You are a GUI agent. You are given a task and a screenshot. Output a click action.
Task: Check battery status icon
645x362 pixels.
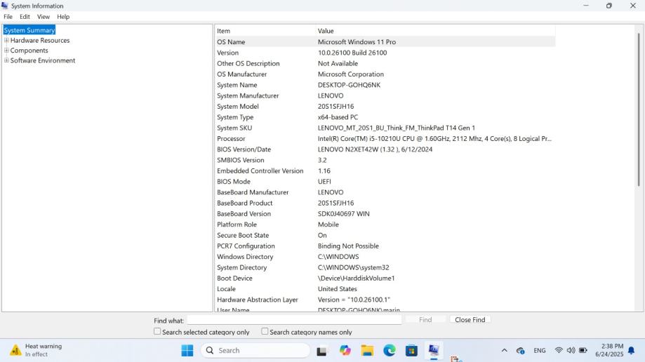click(583, 351)
